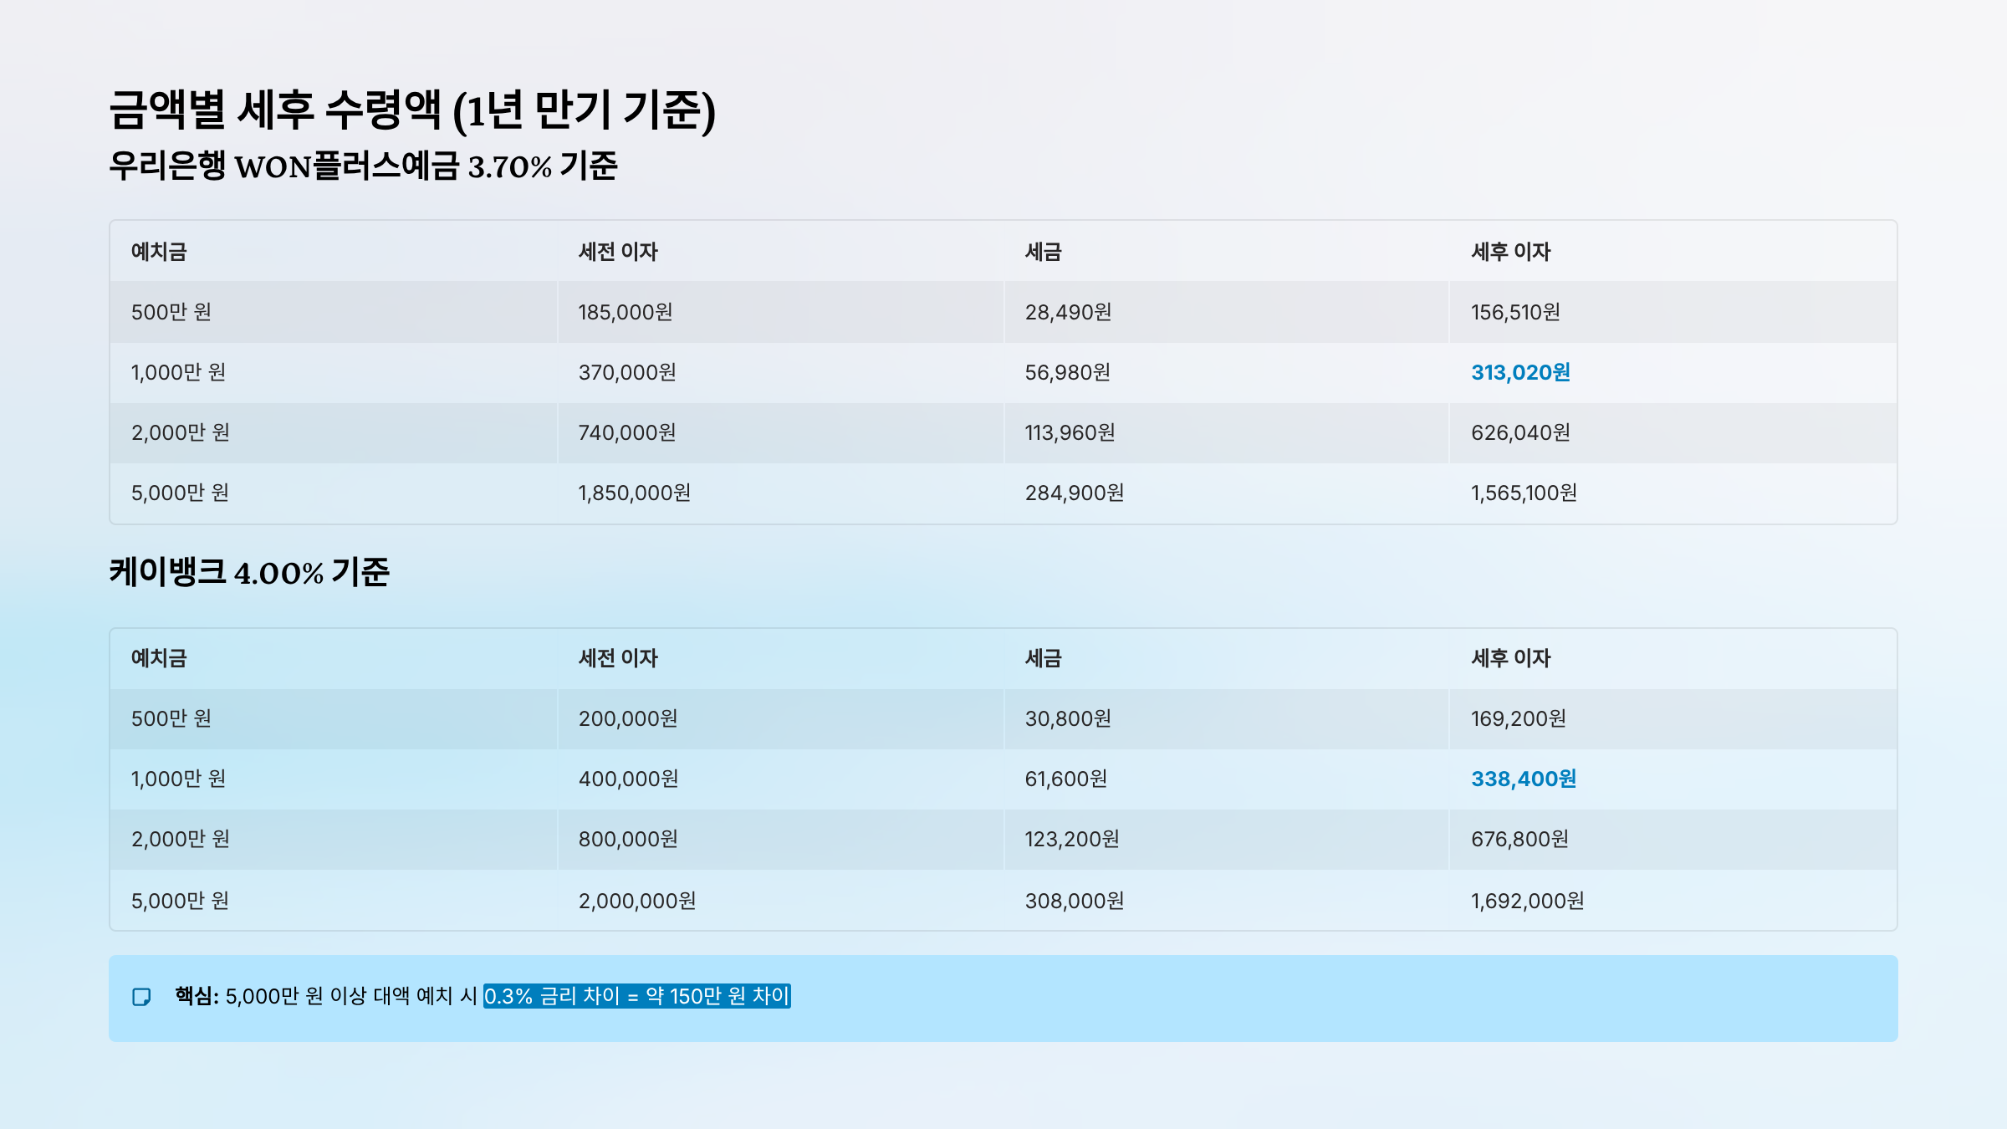
Task: Click the 1,692,000원 after-tax cell
Action: tap(1527, 901)
